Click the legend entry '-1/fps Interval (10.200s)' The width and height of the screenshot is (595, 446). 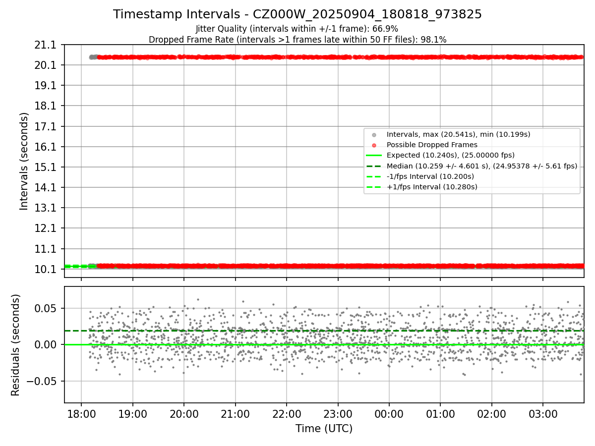click(430, 176)
